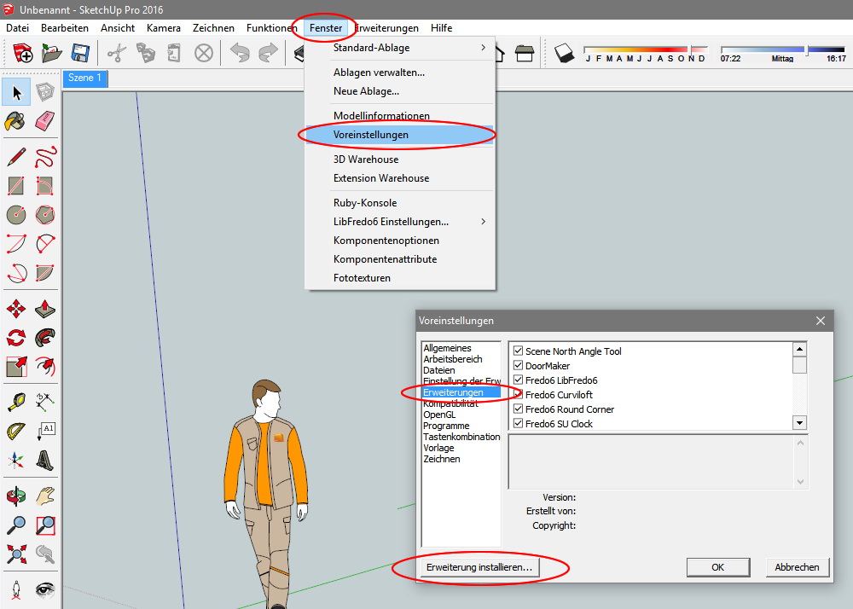Uncheck the DoorMaker extension
The width and height of the screenshot is (853, 609).
518,366
